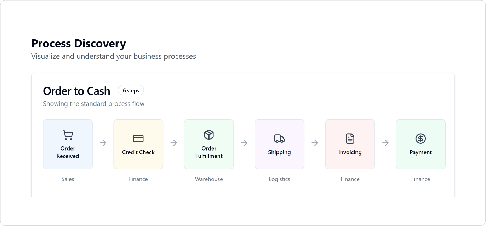This screenshot has height=226, width=486.
Task: Click arrow between Order Received and Credit Check
Action: [103, 143]
